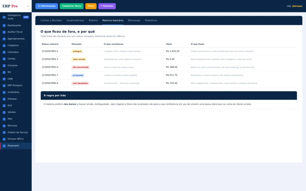This screenshot has height=191, width=306.
Task: Open the Contas a Receber tab
Action: [51, 20]
